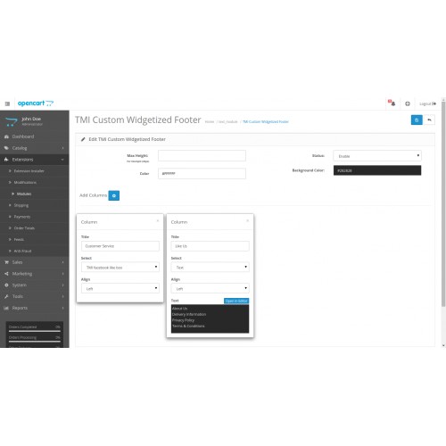The image size is (446, 446).
Task: Close the Like Us column panel
Action: (x=247, y=220)
